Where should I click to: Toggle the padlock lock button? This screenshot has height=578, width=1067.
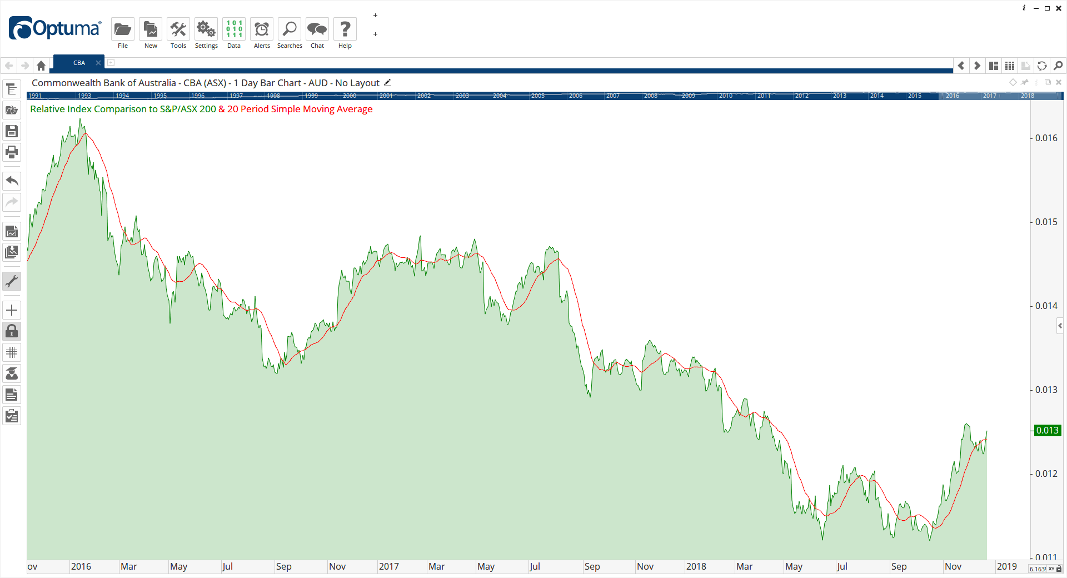click(x=12, y=331)
